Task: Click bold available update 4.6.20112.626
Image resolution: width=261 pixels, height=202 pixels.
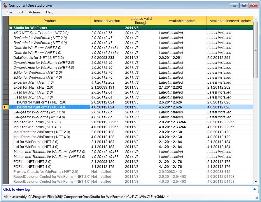Action: click(x=170, y=107)
